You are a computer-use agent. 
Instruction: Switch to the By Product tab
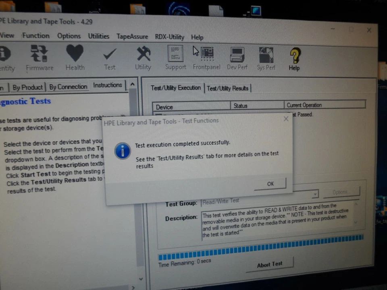click(28, 87)
